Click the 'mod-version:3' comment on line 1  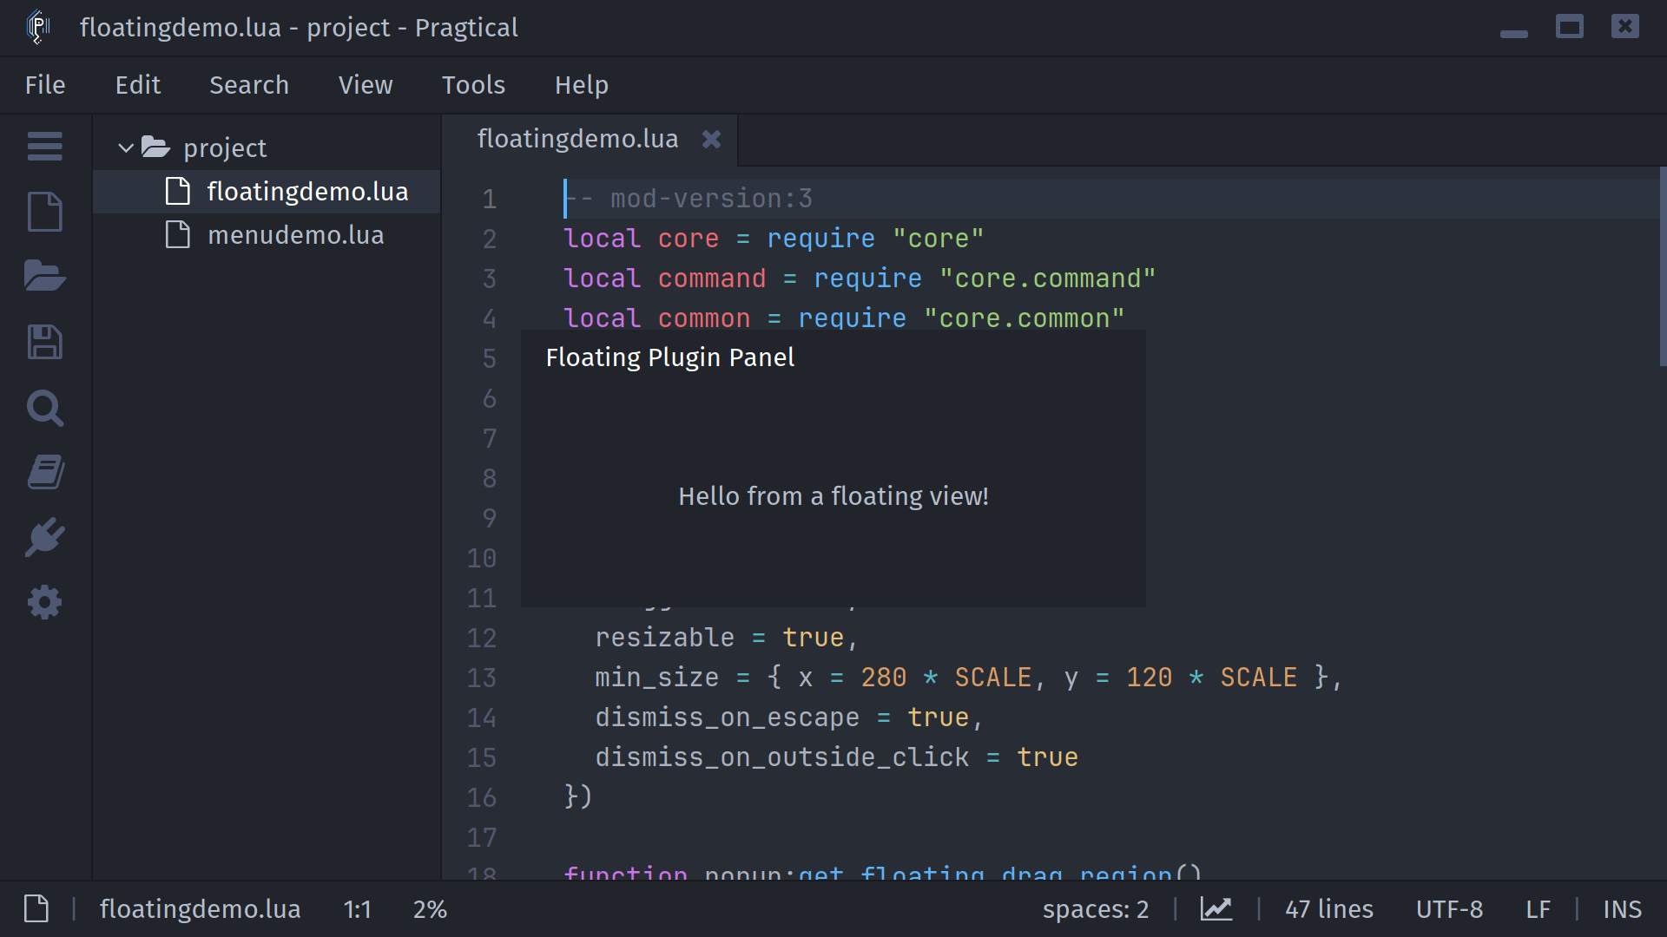tap(711, 199)
